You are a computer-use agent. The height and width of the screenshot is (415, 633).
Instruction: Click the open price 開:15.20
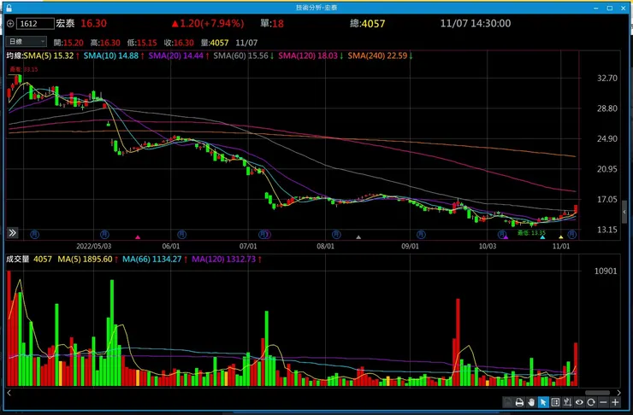pyautogui.click(x=68, y=43)
